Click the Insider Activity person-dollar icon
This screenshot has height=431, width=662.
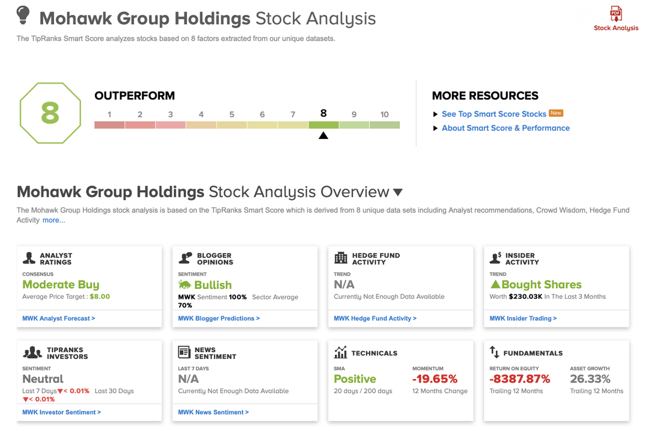click(496, 258)
